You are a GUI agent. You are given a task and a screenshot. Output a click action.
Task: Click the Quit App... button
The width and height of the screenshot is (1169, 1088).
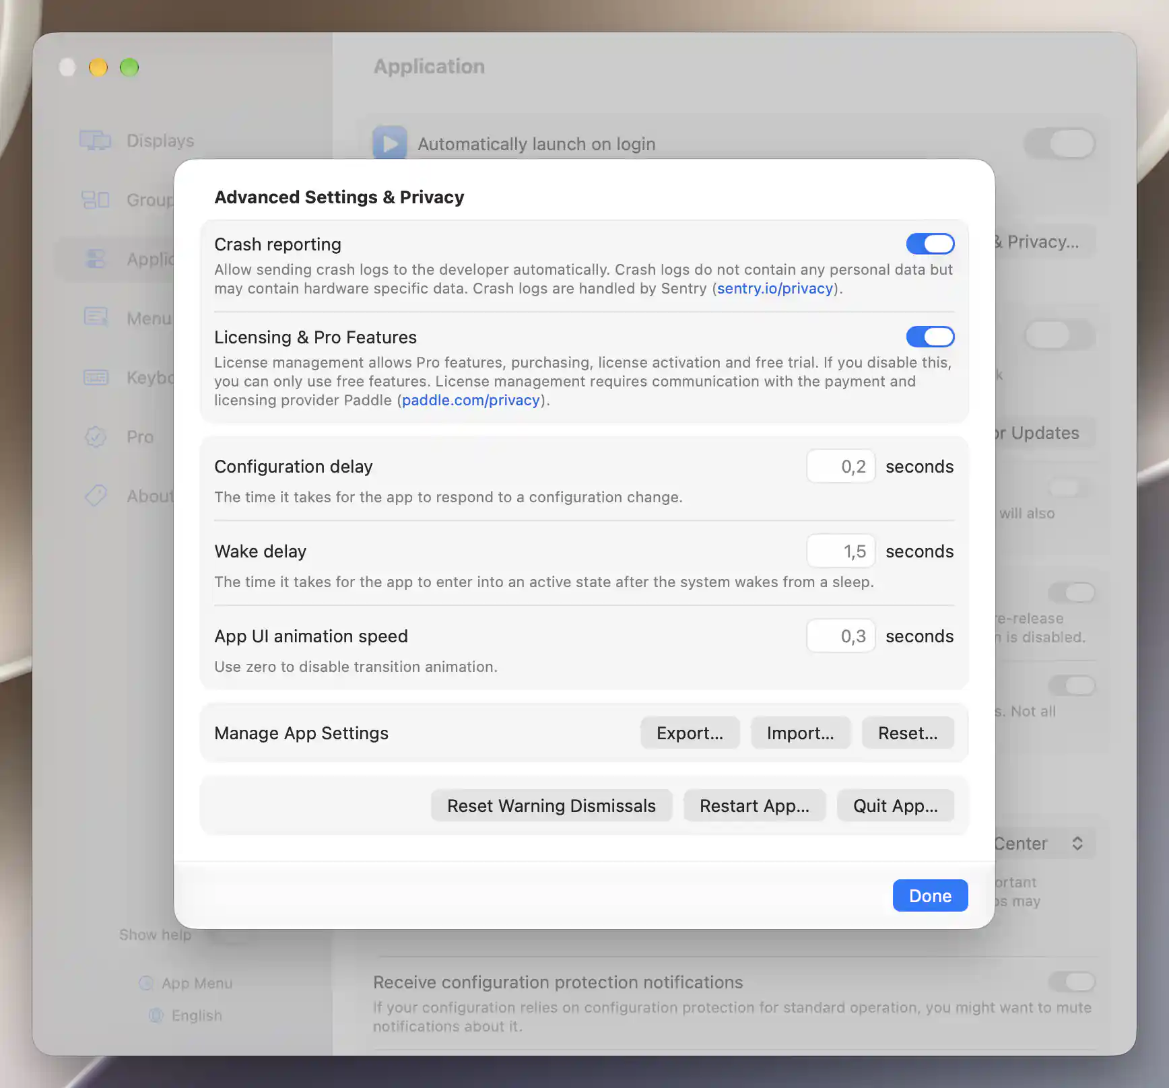click(x=895, y=806)
